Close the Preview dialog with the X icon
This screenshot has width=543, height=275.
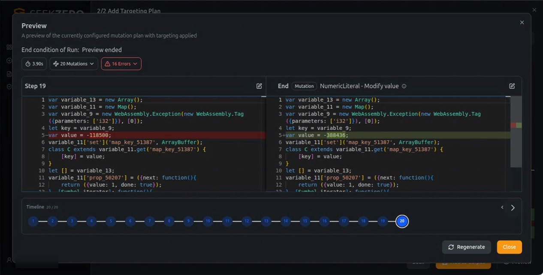pyautogui.click(x=522, y=22)
